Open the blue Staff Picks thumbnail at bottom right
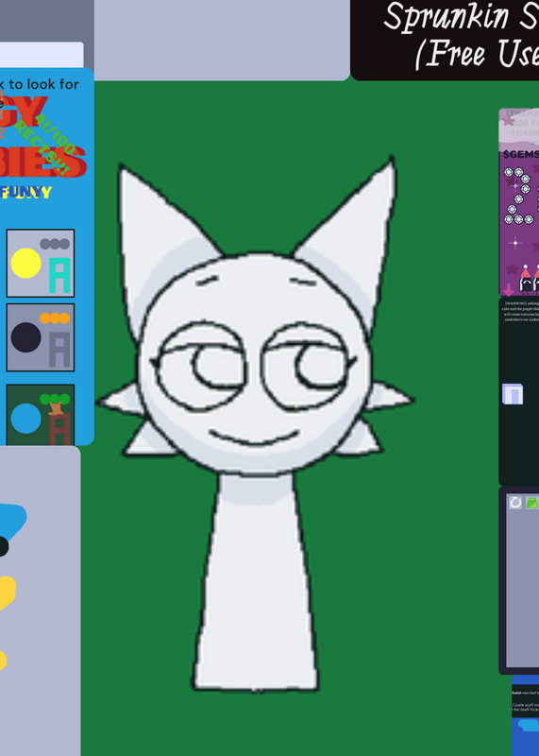Screen dimensions: 539x756 pyautogui.click(x=526, y=715)
